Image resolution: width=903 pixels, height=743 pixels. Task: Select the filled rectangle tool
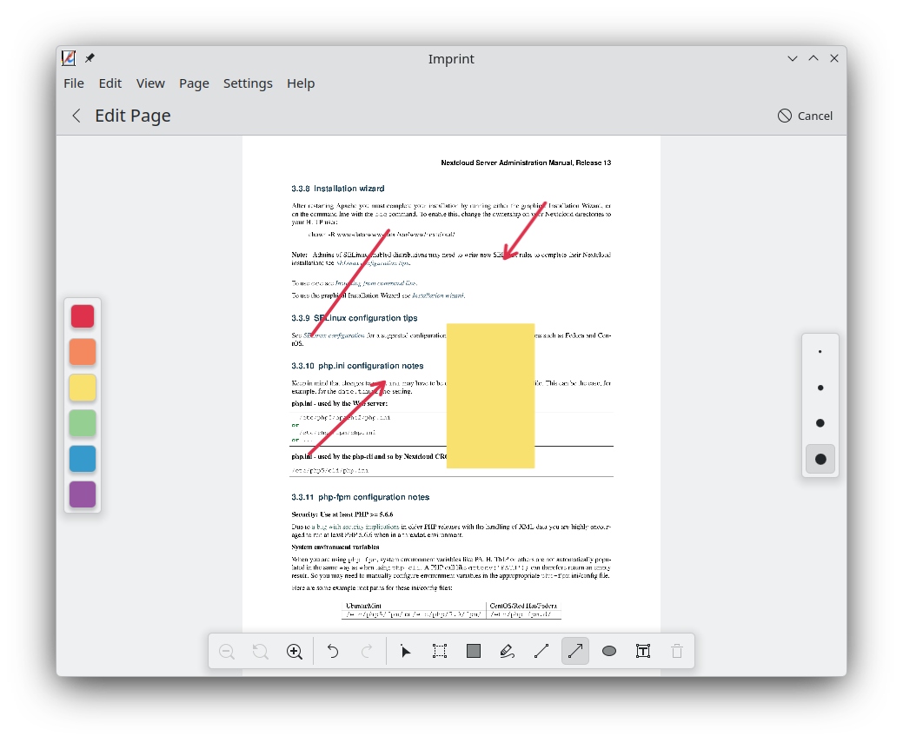click(x=474, y=652)
